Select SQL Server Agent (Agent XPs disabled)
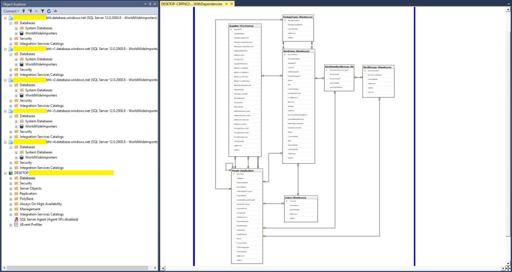 tap(48, 219)
